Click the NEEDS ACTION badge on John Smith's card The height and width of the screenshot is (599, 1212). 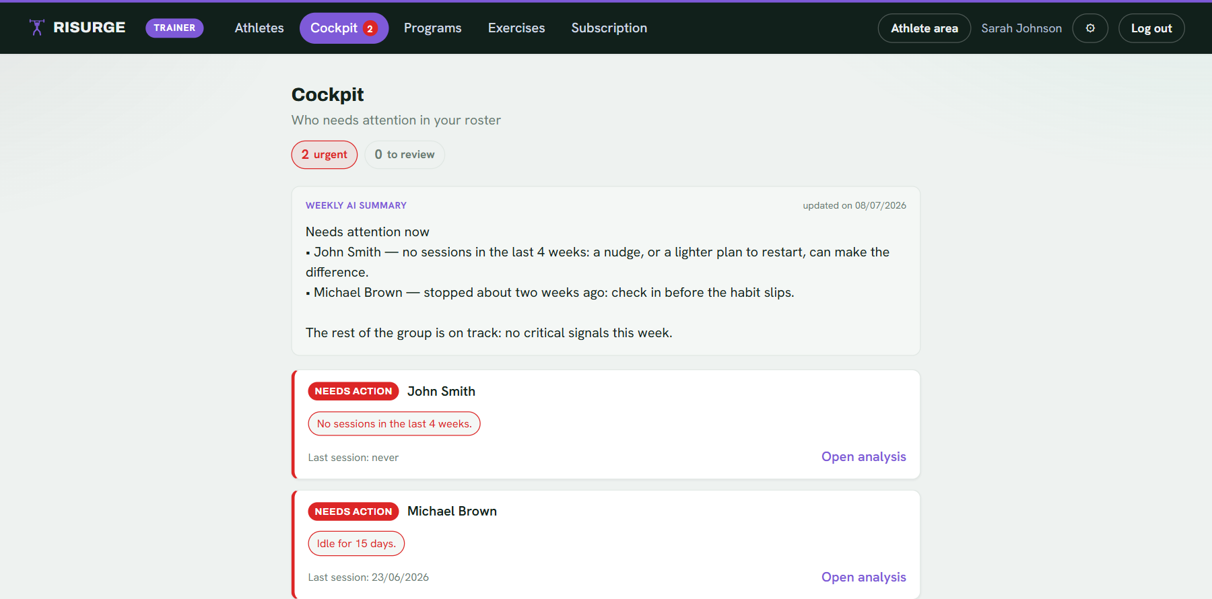353,392
